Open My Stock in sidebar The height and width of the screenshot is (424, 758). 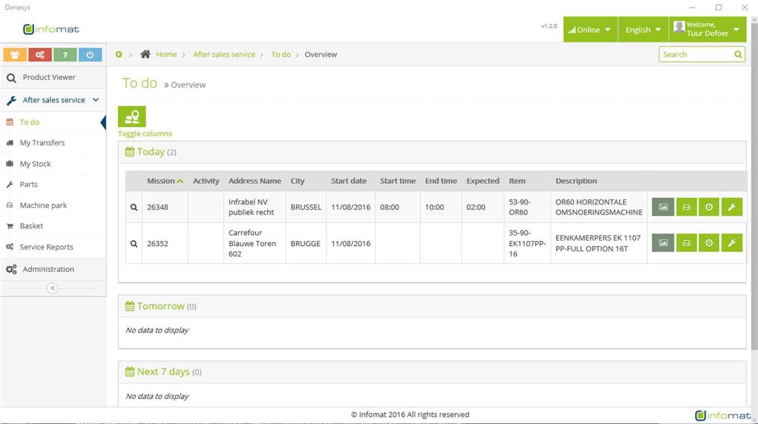pyautogui.click(x=53, y=164)
